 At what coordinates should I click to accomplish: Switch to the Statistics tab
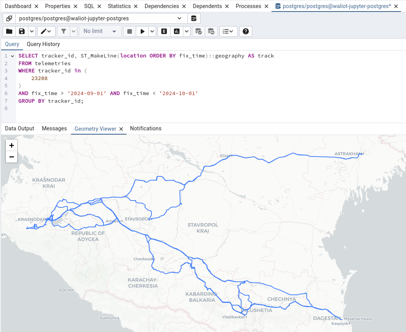pyautogui.click(x=119, y=6)
